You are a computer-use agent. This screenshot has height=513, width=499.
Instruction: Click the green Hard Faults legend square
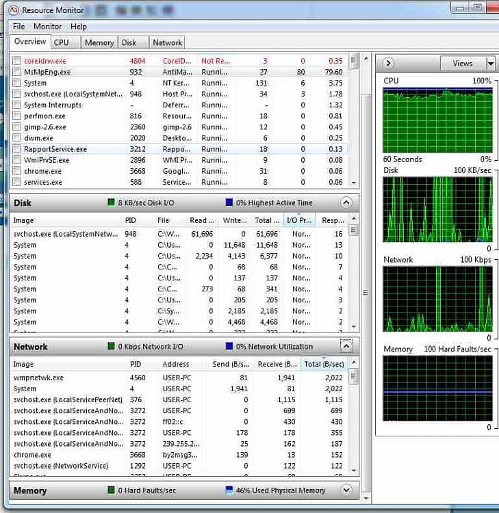click(112, 490)
